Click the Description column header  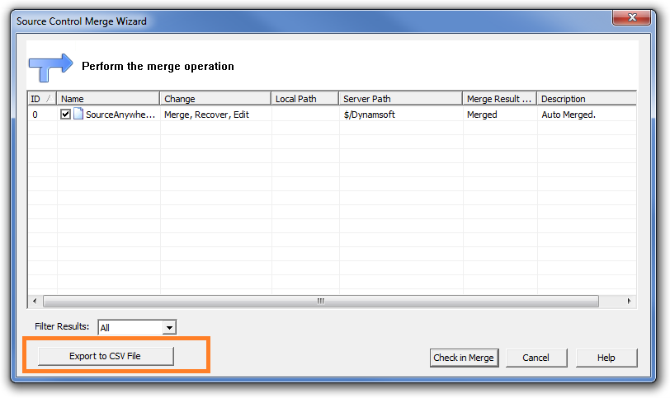tap(586, 99)
